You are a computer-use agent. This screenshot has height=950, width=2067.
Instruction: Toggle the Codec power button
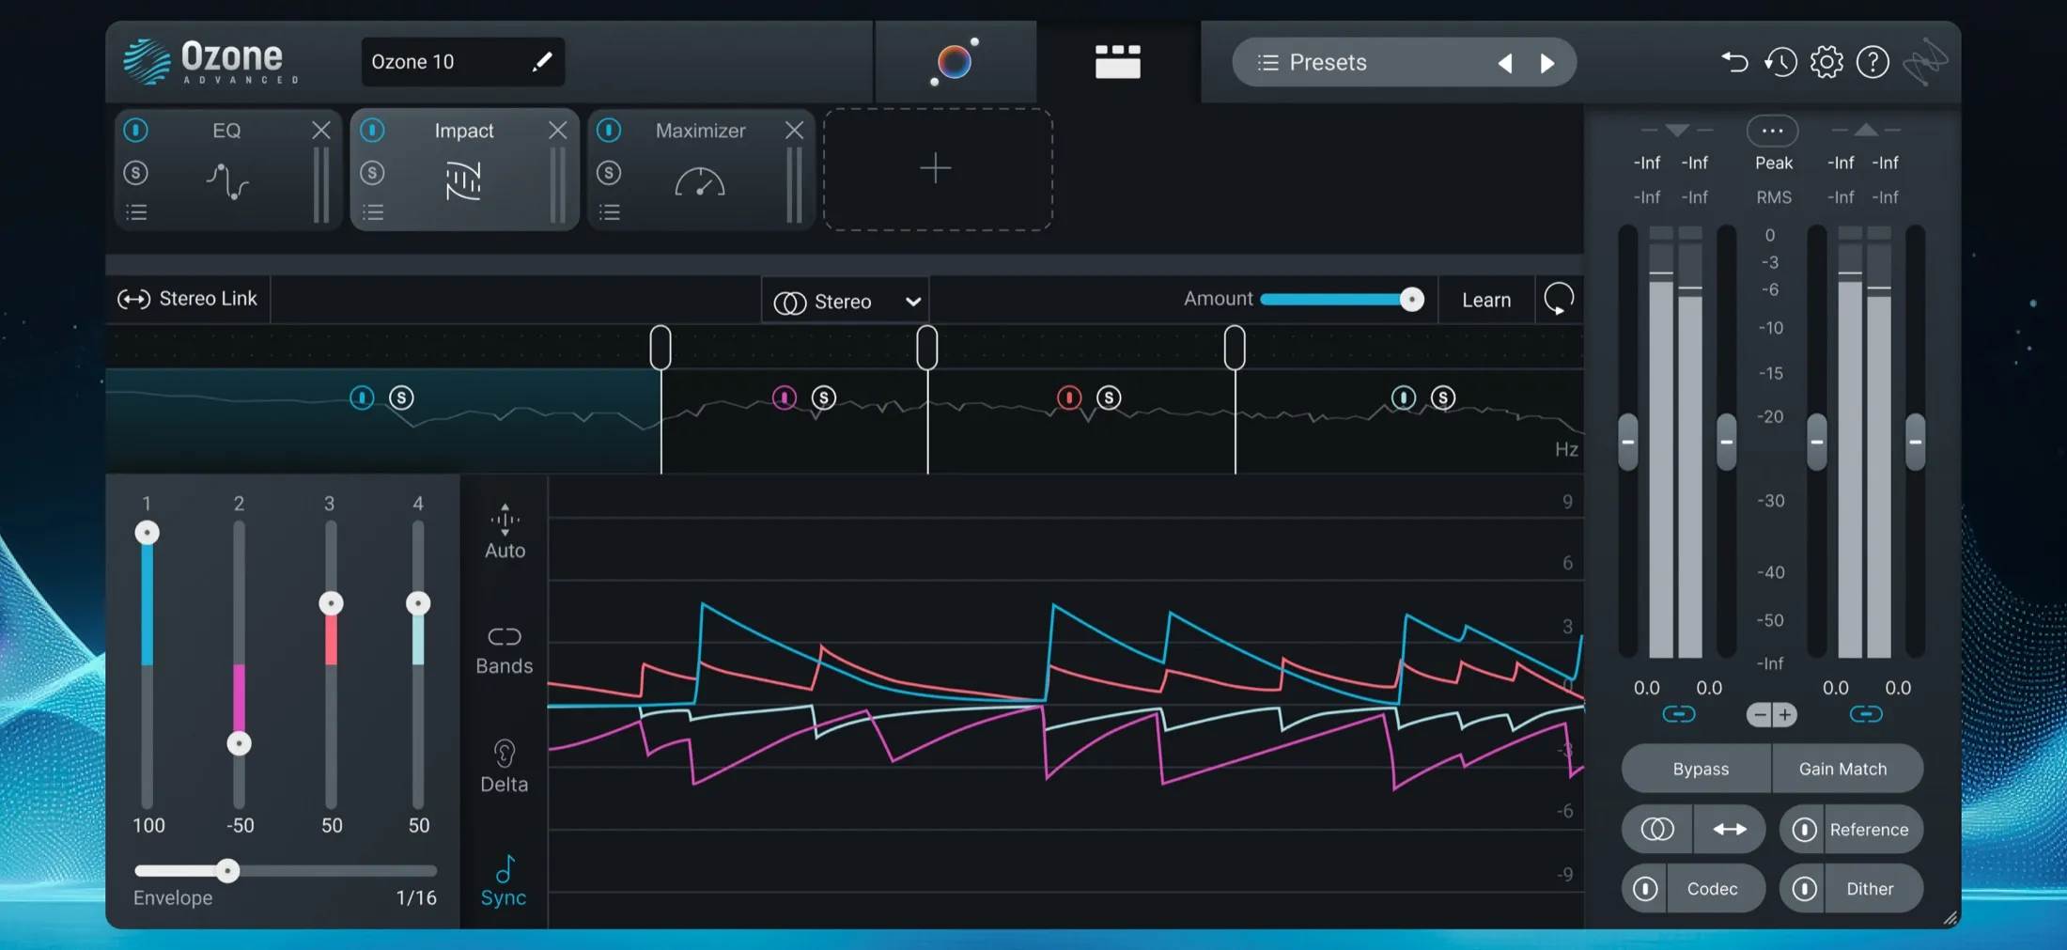click(x=1645, y=889)
